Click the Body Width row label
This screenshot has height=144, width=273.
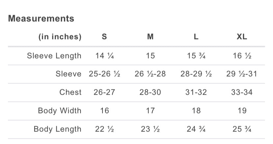pos(60,110)
